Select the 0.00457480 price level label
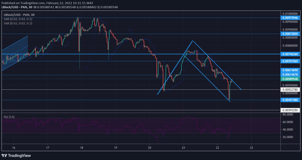The image size is (302, 160). coord(290,100)
